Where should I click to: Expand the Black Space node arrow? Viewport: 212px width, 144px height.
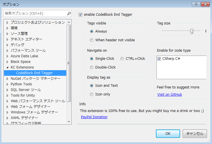pyautogui.click(x=7, y=62)
